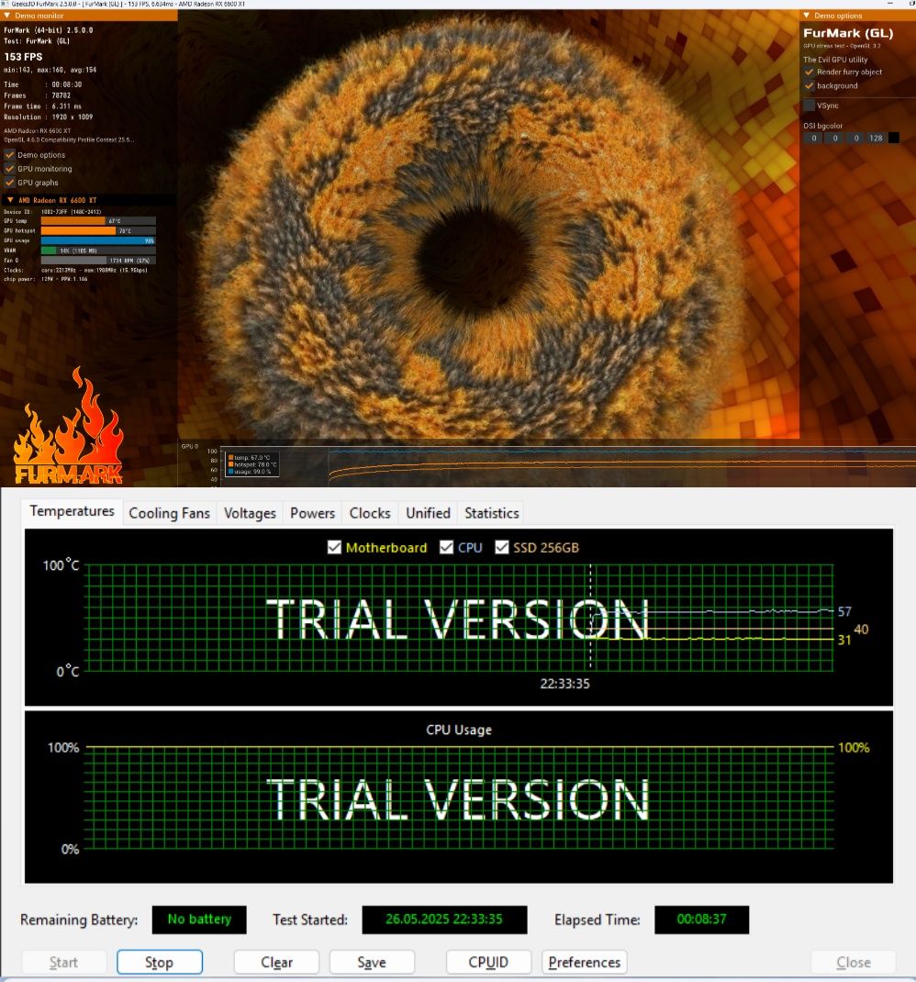Uncheck the CPU temperature series
Viewport: 916px width, 982px height.
tap(446, 547)
